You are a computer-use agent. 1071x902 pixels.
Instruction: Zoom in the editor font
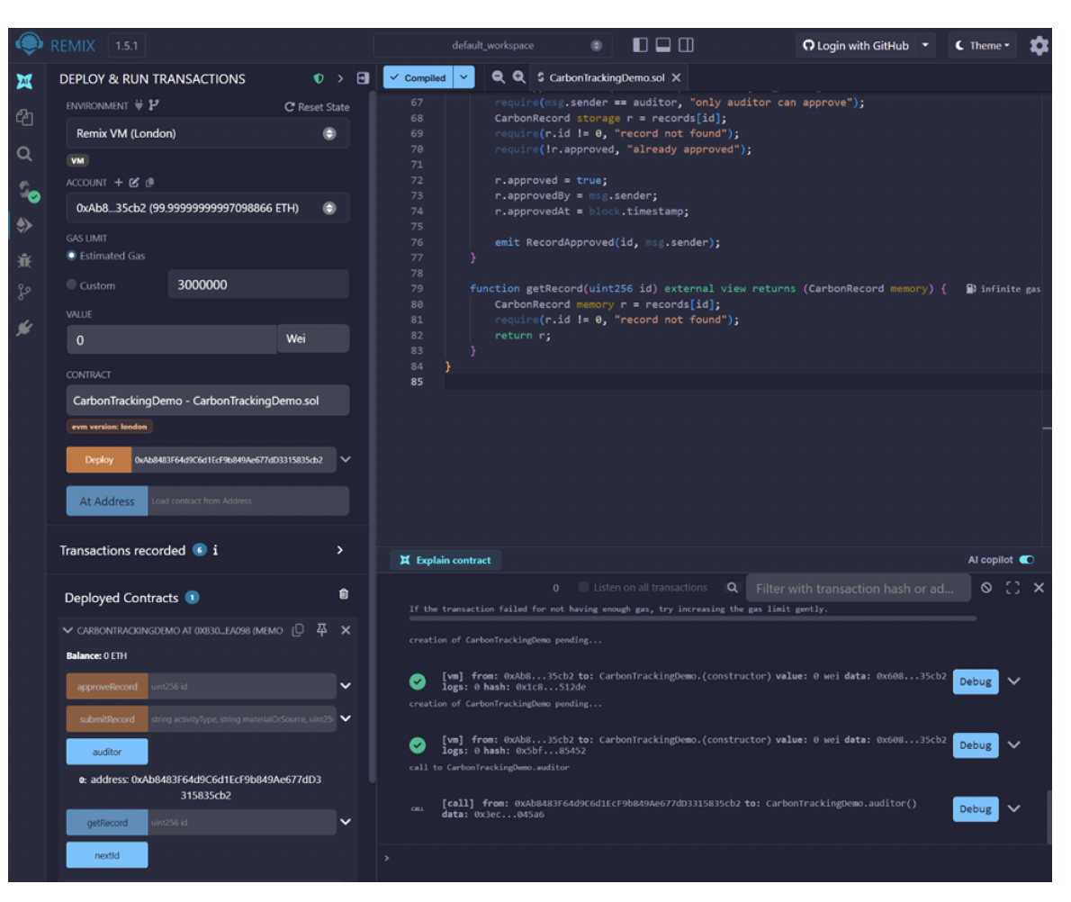pos(519,77)
